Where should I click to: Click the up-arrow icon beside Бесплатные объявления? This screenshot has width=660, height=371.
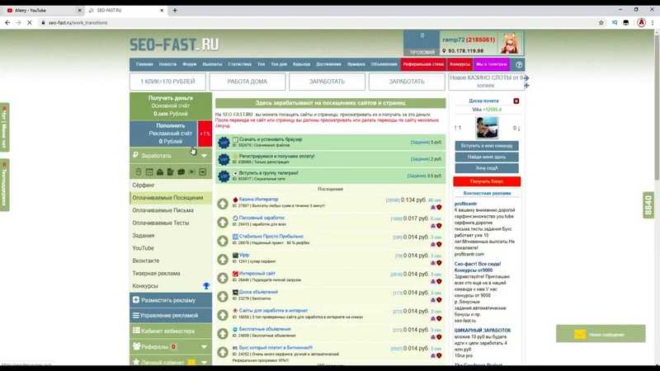(223, 334)
